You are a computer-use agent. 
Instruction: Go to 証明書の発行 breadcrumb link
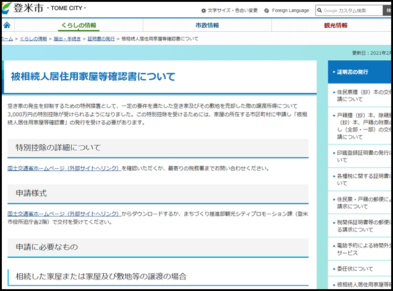pyautogui.click(x=101, y=39)
